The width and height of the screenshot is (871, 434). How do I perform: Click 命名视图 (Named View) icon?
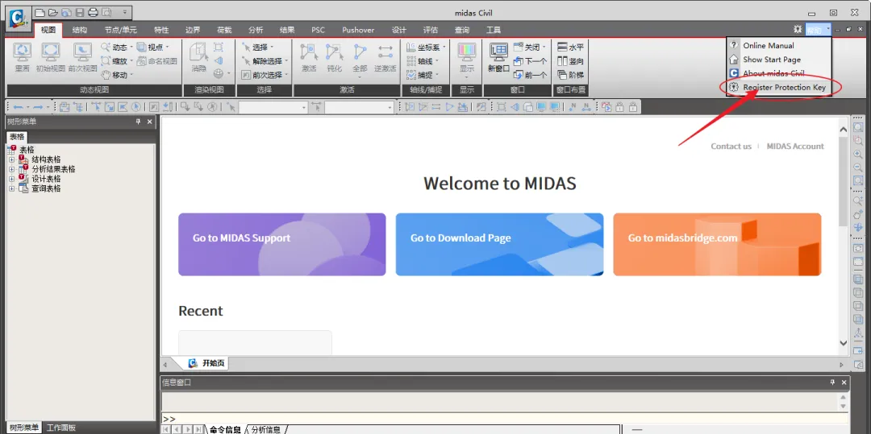pos(156,61)
